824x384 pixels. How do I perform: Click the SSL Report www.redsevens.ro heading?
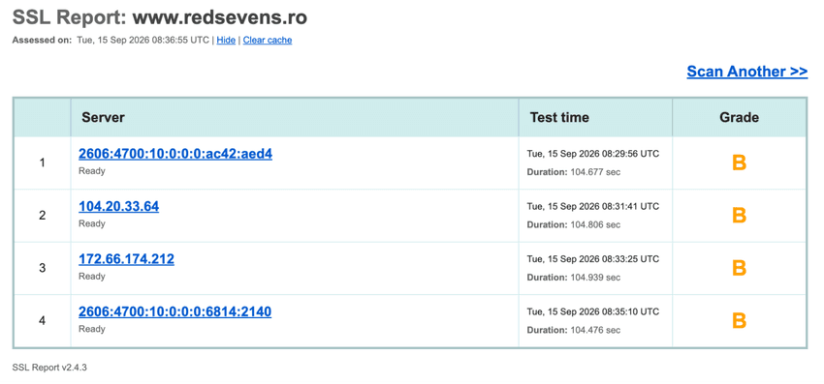pyautogui.click(x=160, y=17)
